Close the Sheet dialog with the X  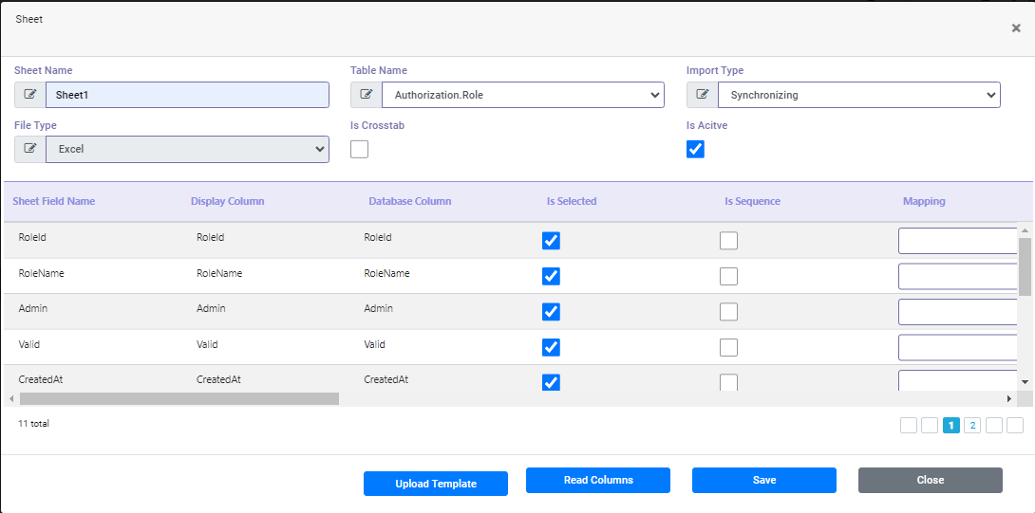[x=1016, y=27]
